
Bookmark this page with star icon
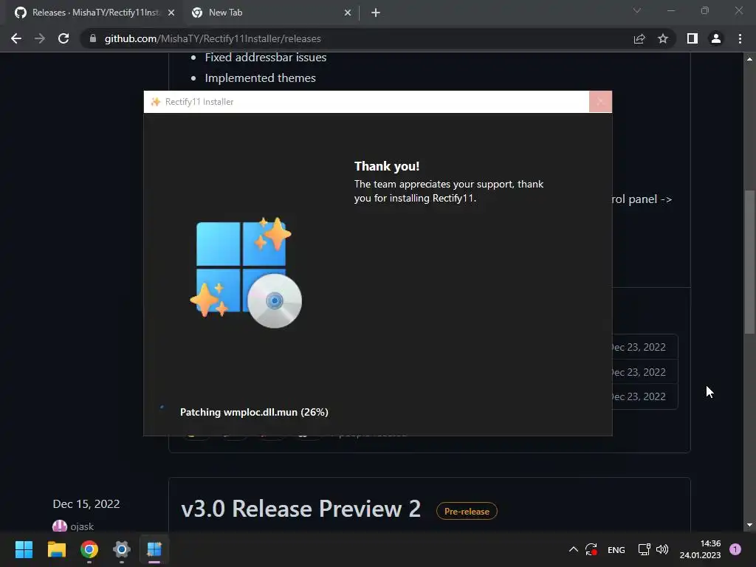(663, 38)
